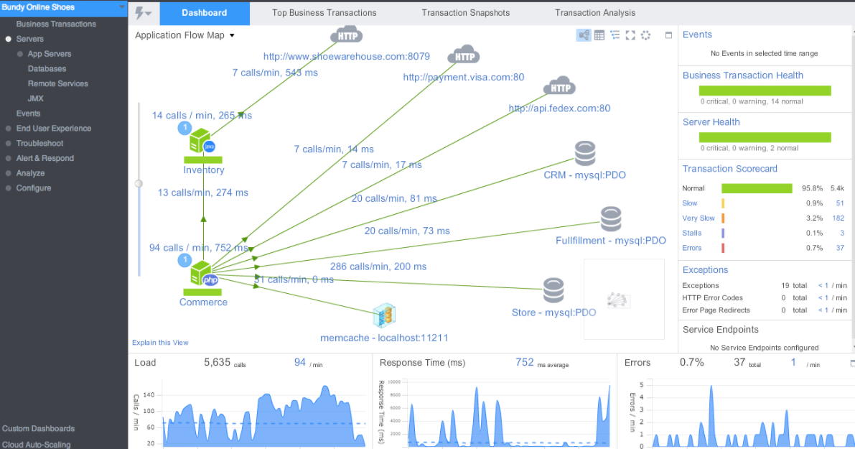The height and width of the screenshot is (449, 855).
Task: Click the Server Health status bar
Action: (763, 136)
